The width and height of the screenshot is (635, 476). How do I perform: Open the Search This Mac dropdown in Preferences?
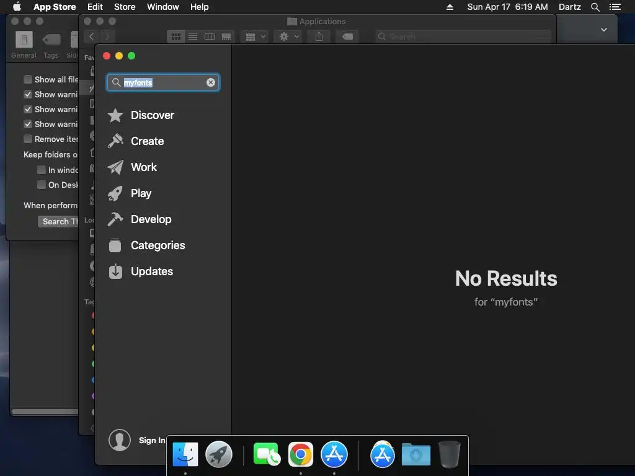pyautogui.click(x=58, y=221)
